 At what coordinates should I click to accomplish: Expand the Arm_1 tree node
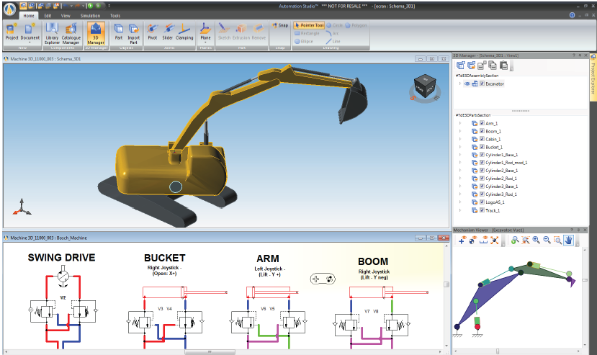click(459, 123)
